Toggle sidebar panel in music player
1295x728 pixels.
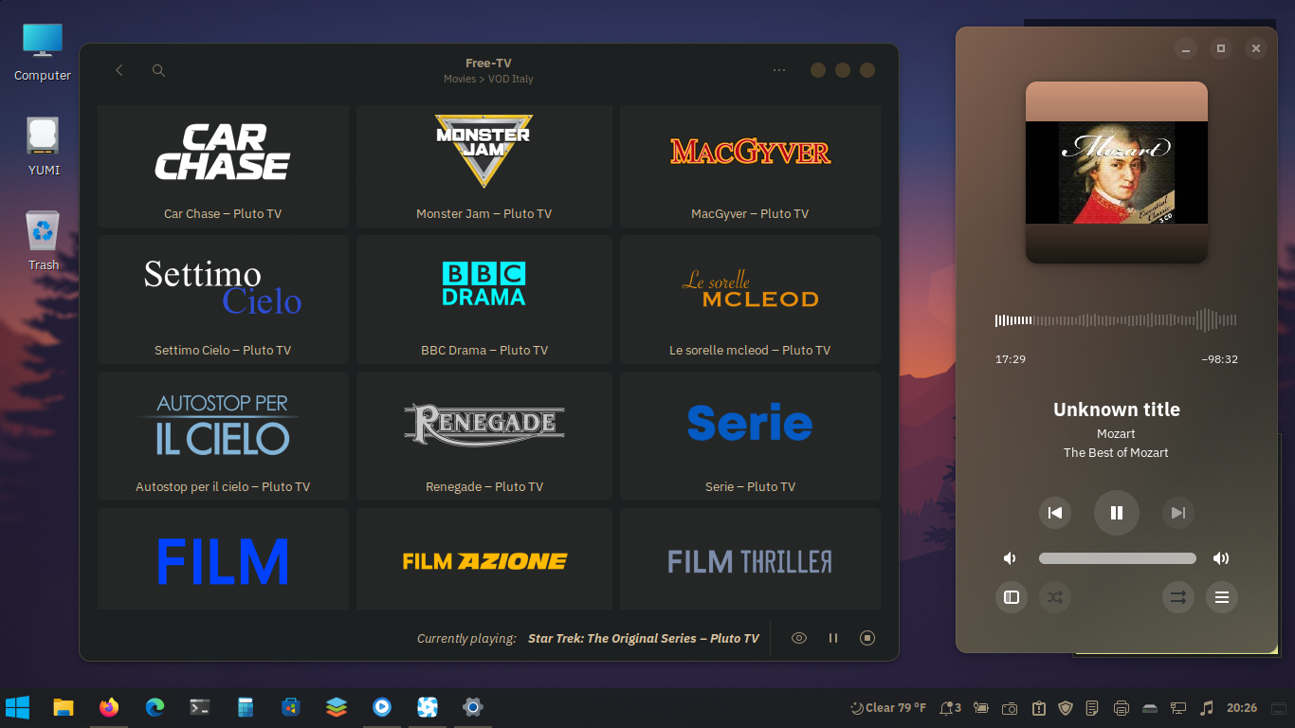coord(1012,597)
